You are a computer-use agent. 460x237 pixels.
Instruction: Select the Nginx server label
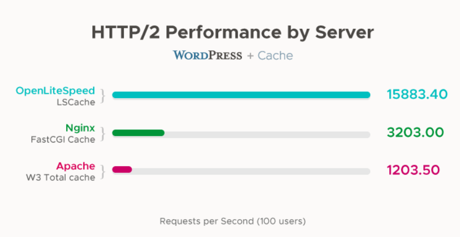click(80, 128)
